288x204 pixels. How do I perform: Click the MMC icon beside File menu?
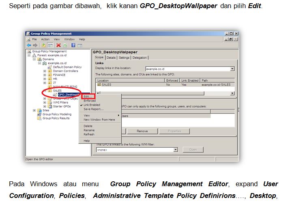pyautogui.click(x=28, y=39)
